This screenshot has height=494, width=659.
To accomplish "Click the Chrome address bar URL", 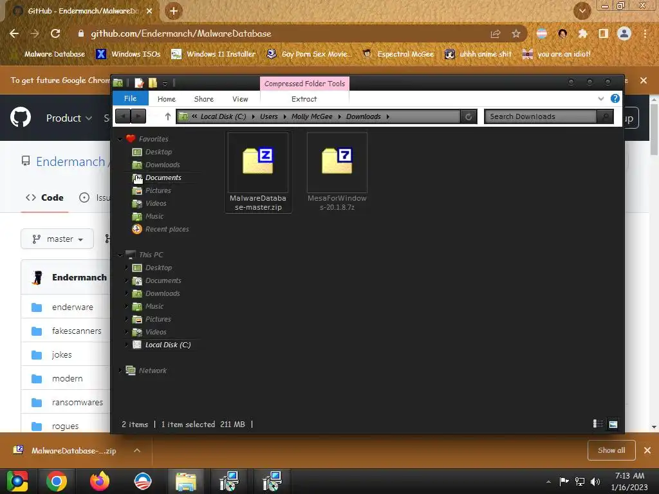I will pos(181,33).
